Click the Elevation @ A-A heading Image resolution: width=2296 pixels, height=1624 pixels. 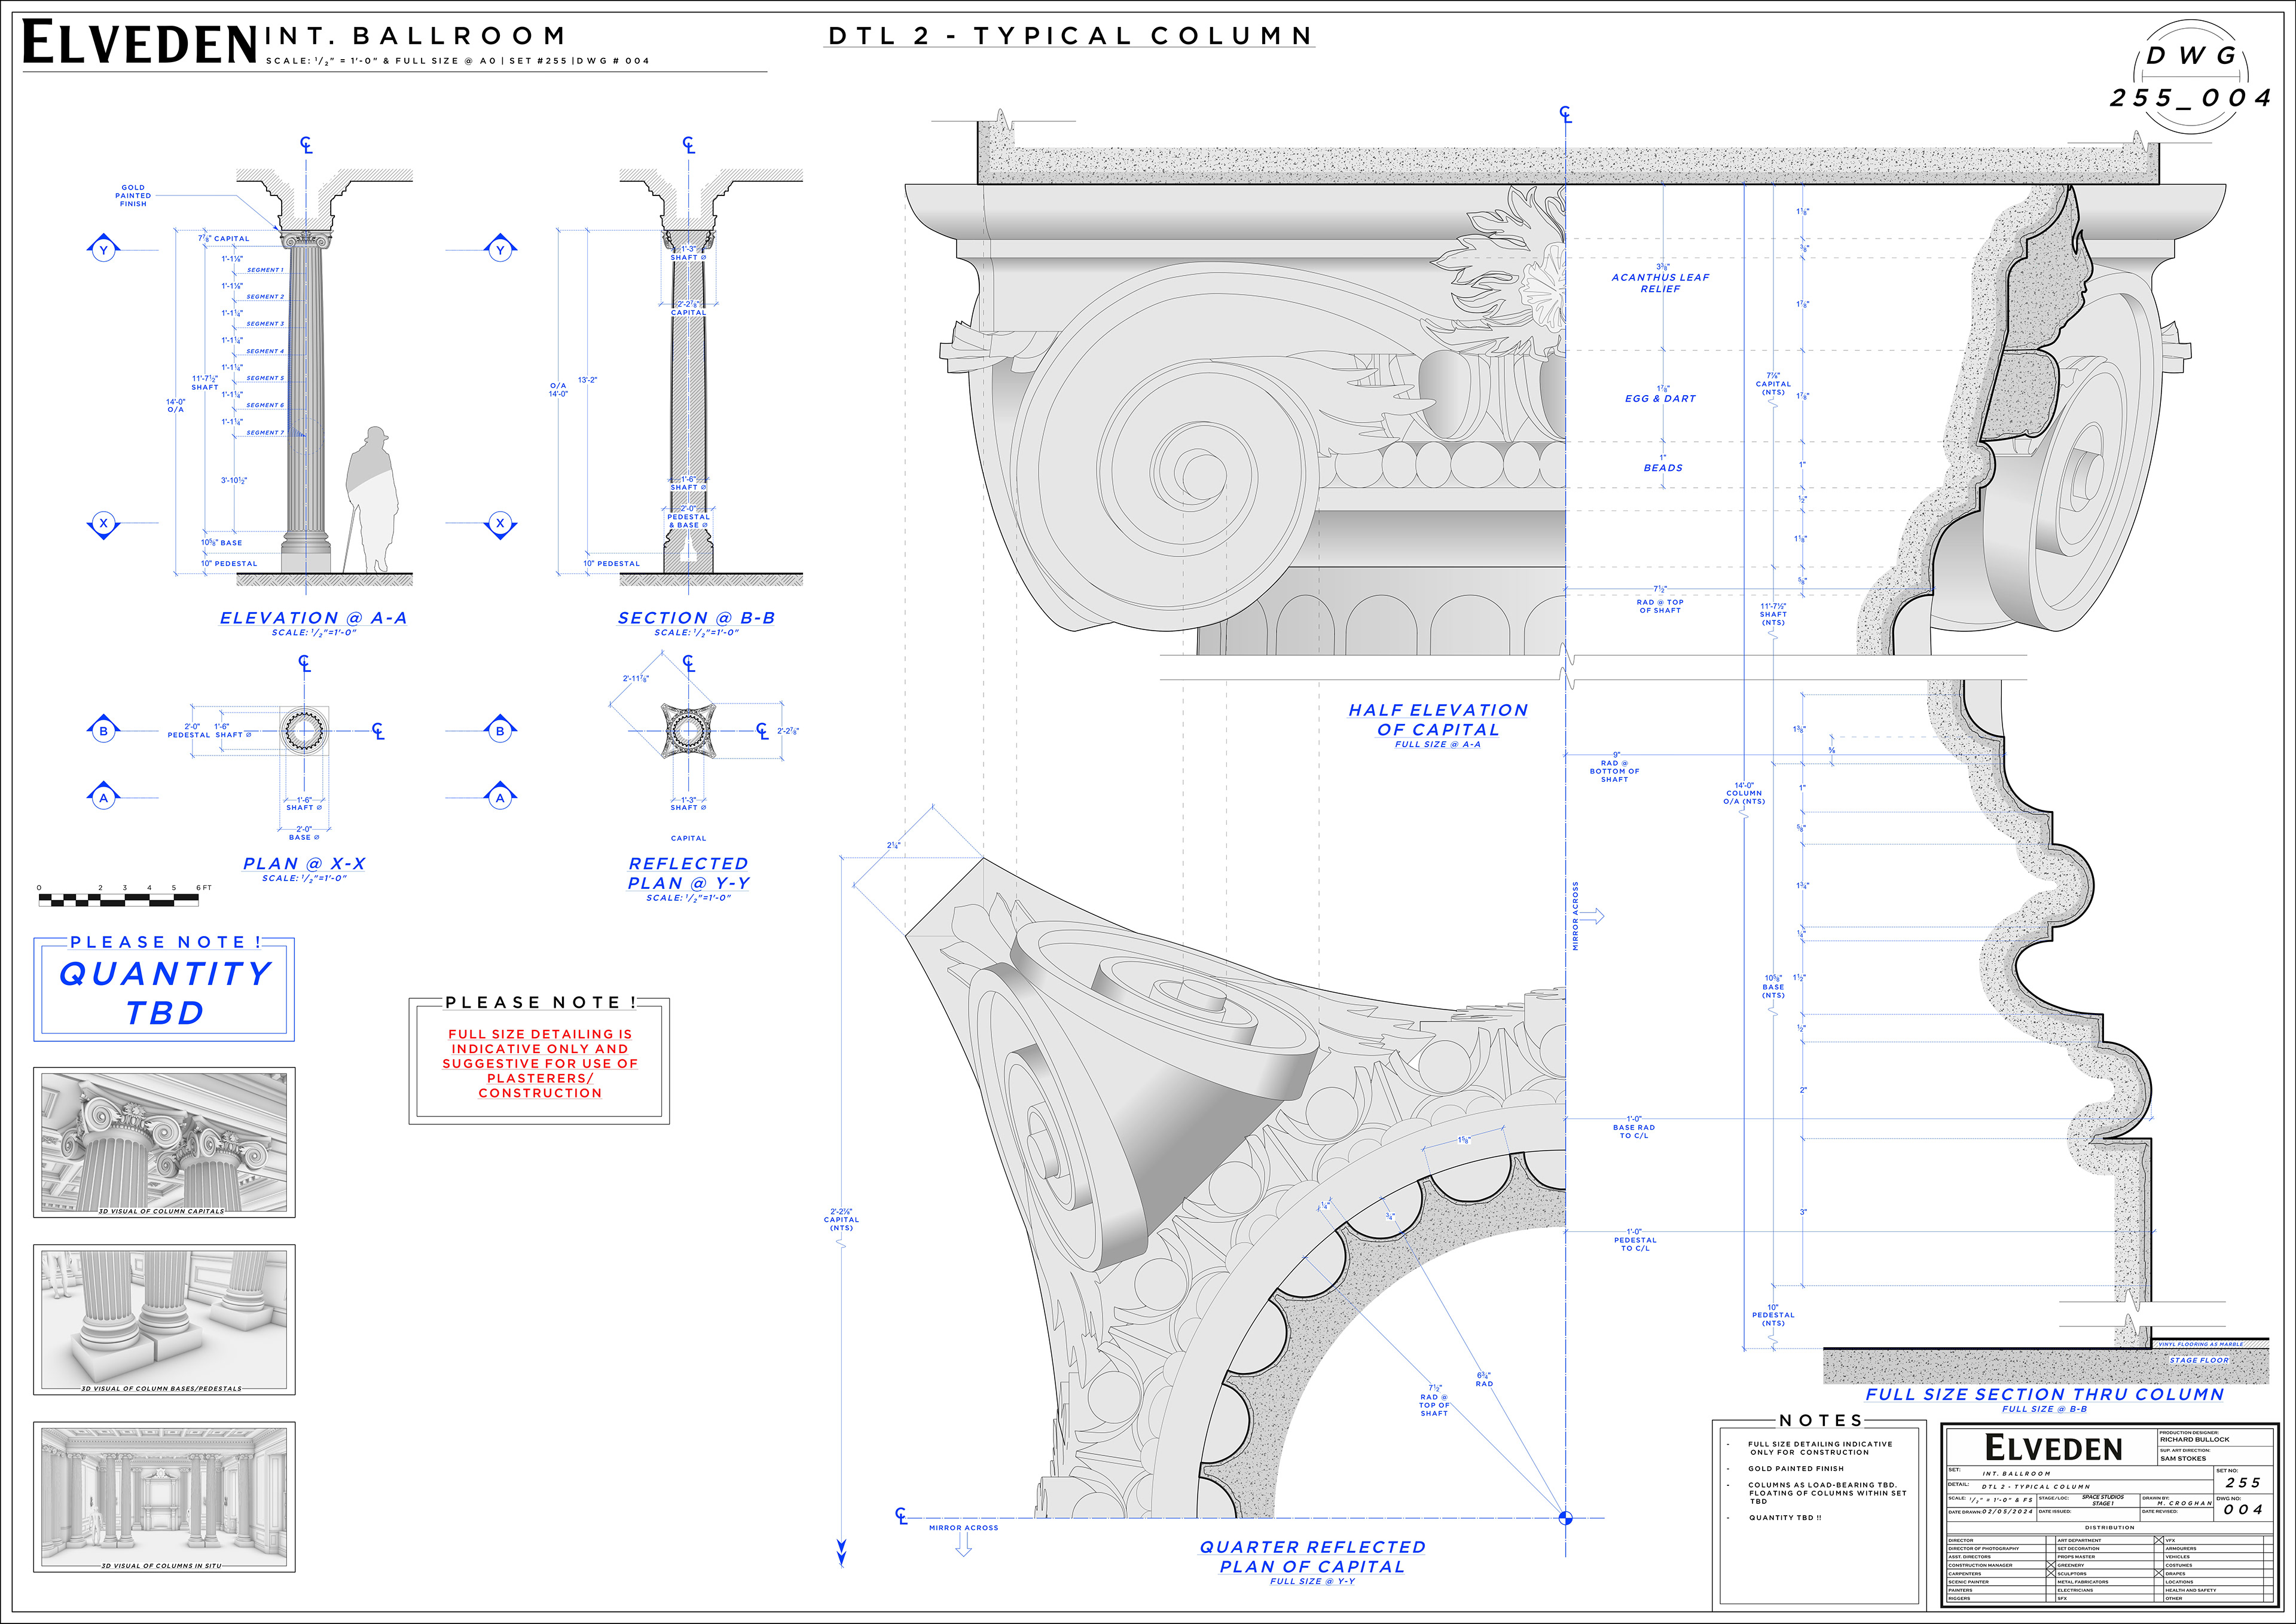coord(313,618)
